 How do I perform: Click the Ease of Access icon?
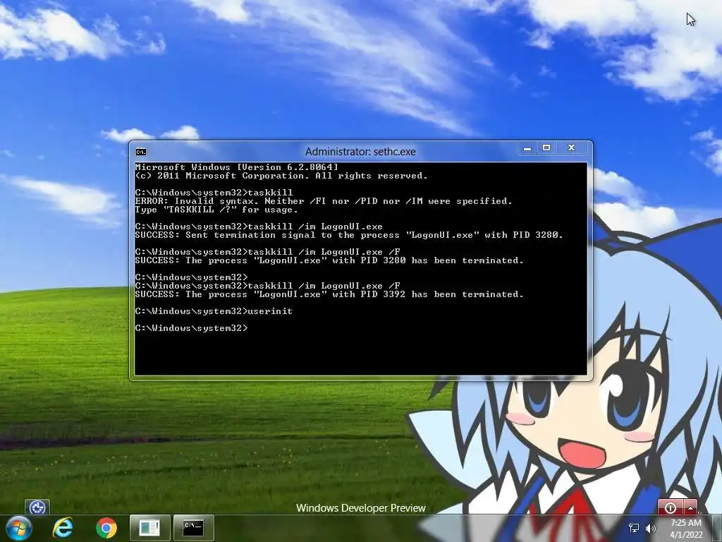37,507
